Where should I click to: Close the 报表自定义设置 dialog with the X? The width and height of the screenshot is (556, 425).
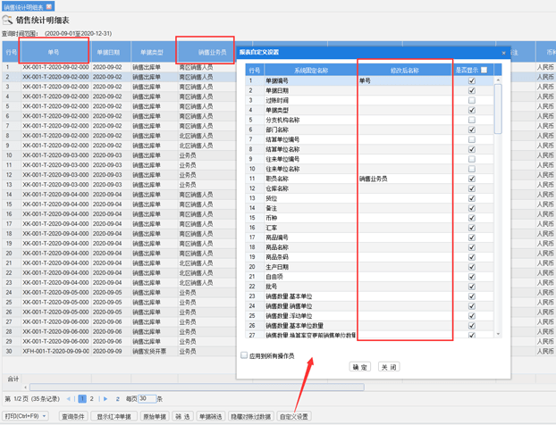click(x=503, y=53)
